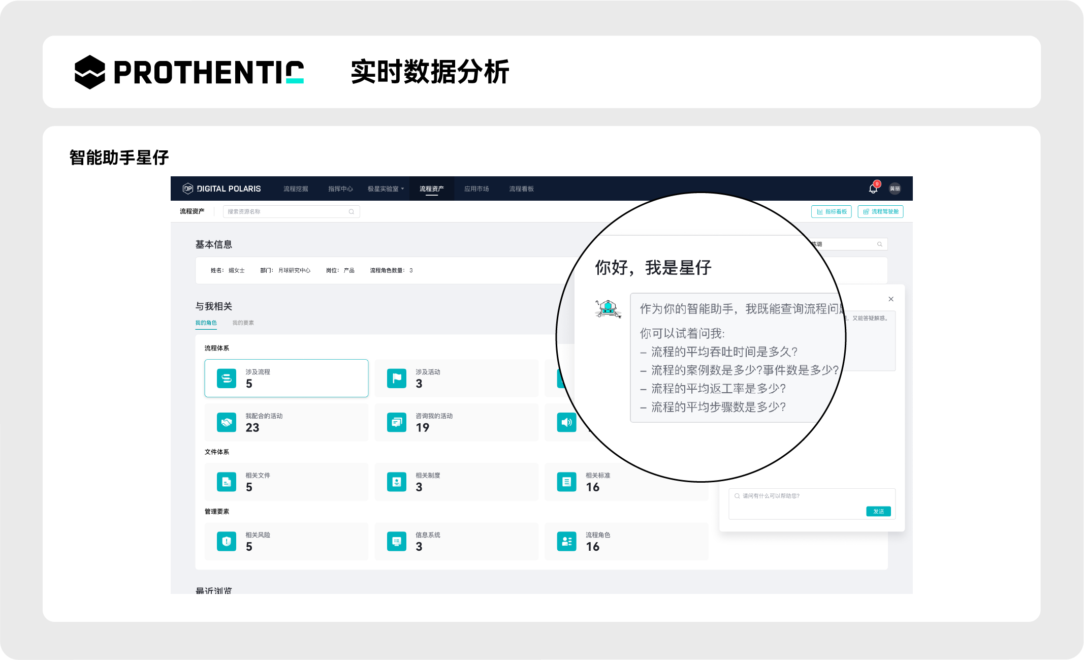Switch to the 我的要素 tab
This screenshot has height=660, width=1084.
click(x=243, y=323)
